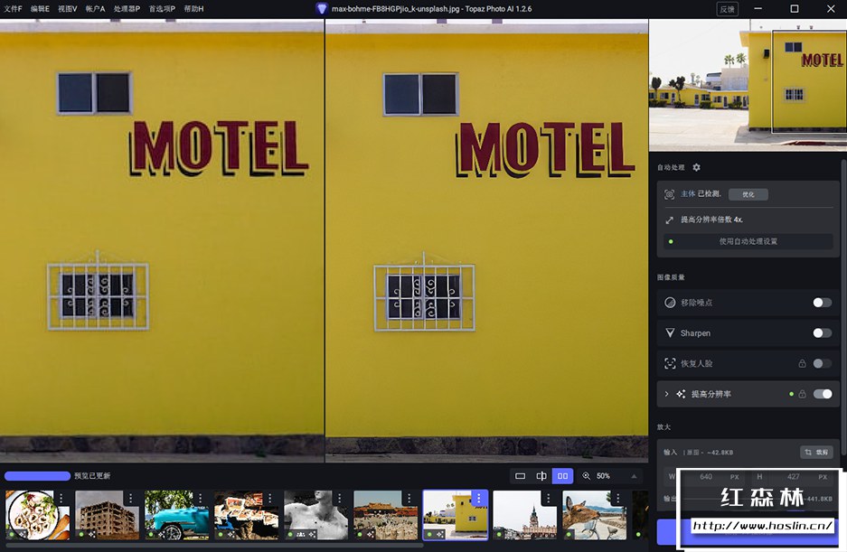This screenshot has width=847, height=552.
Task: Collapse the thumbnail strip with the arrow
Action: (633, 476)
